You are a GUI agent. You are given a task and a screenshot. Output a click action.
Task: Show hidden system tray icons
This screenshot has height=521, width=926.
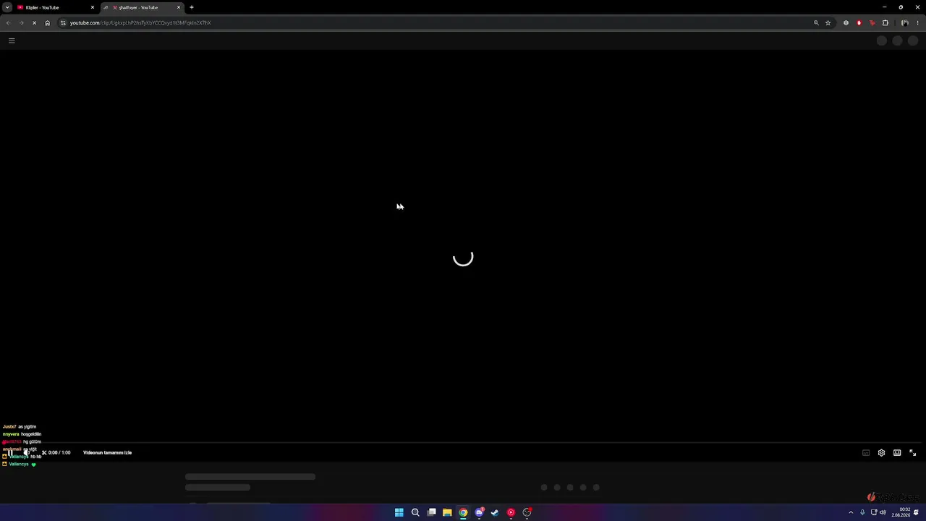(x=851, y=512)
